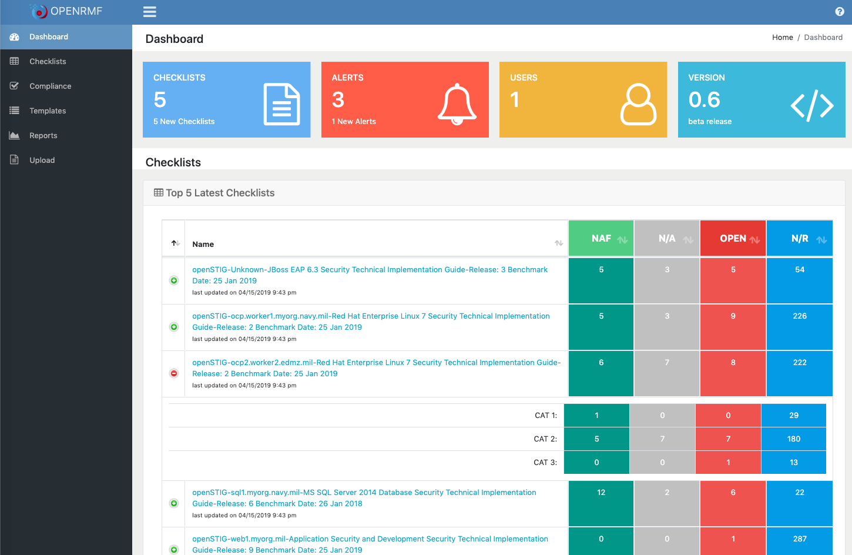
Task: Open Upload in the sidebar menu
Action: coord(66,160)
